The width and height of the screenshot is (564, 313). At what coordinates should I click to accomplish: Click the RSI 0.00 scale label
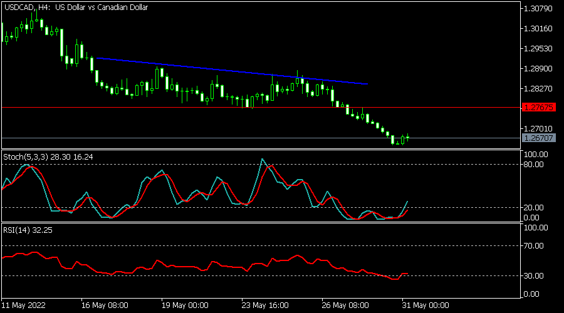(x=531, y=294)
